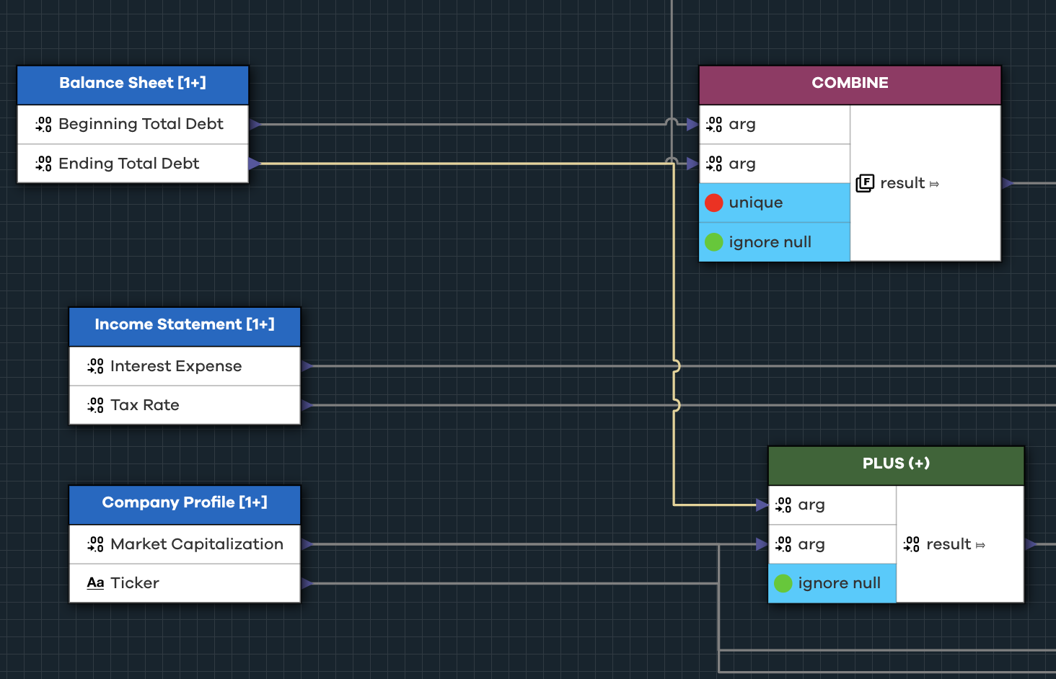Click the text type icon beside Ticker
1056x679 pixels.
(95, 583)
